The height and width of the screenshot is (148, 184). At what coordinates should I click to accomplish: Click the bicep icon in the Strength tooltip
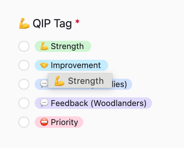pyautogui.click(x=59, y=81)
